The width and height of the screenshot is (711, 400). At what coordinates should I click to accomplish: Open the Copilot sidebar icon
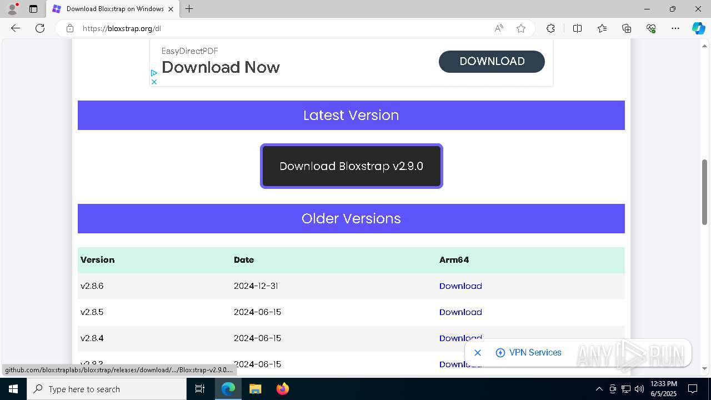(698, 28)
